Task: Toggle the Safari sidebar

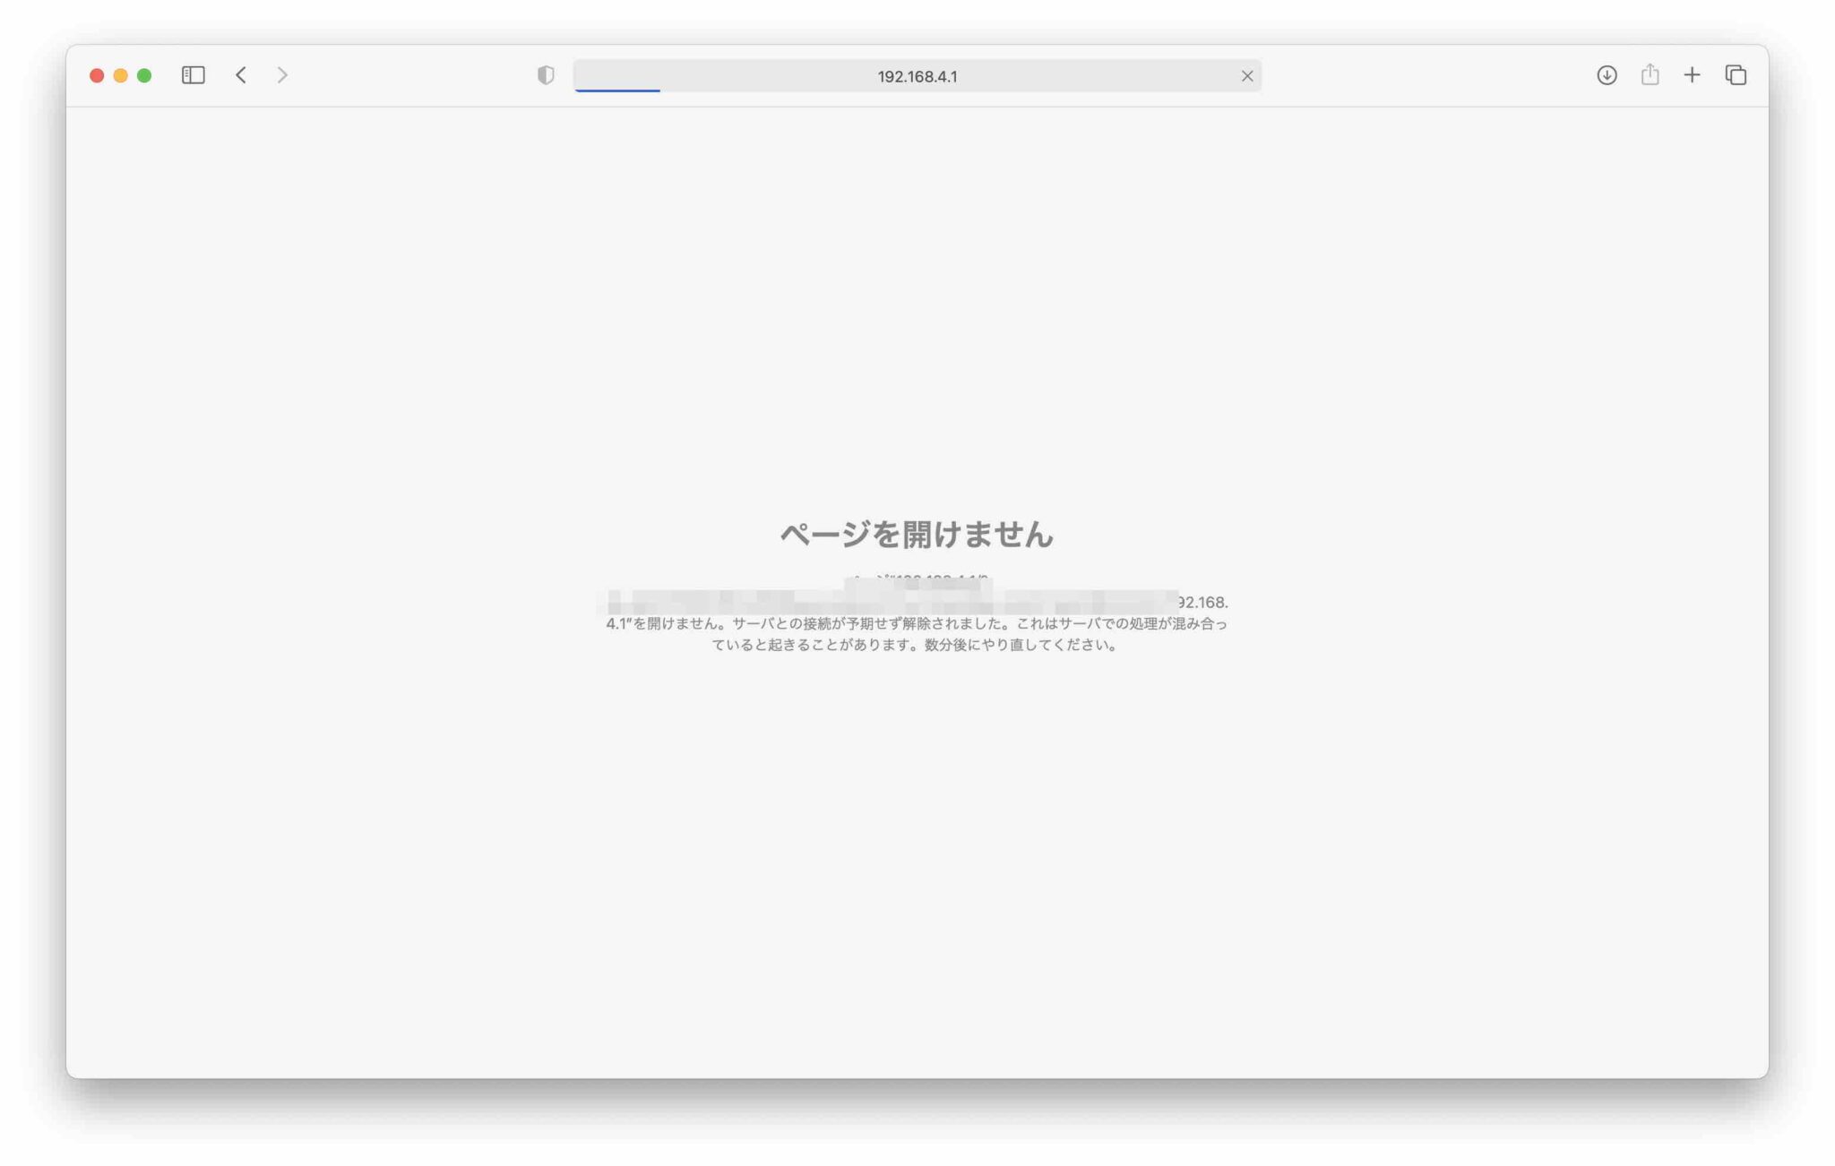Action: point(192,75)
